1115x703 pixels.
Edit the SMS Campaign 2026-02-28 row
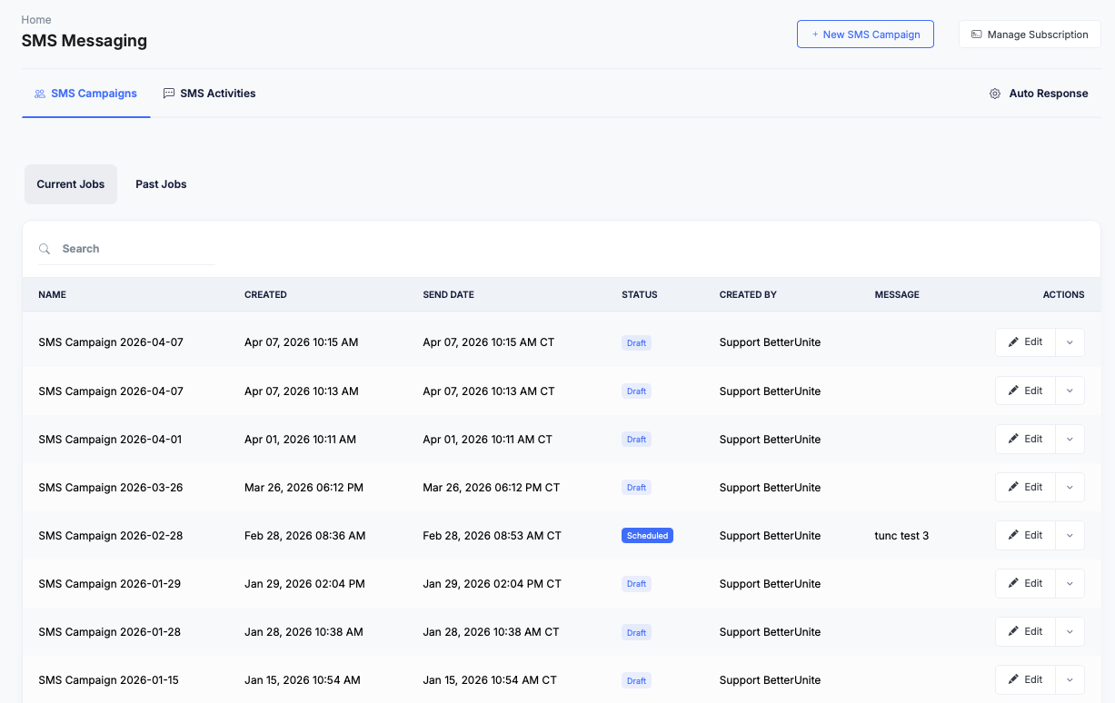pos(1025,535)
